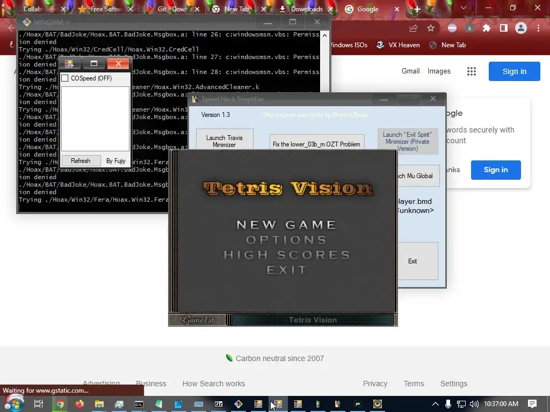
Task: Open the Windows Start menu orb
Action: click(x=14, y=403)
